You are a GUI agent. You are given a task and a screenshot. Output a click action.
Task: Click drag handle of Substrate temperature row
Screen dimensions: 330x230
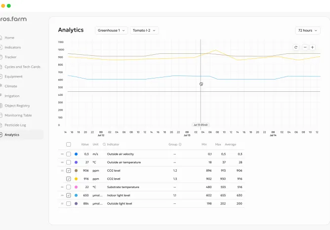point(62,187)
